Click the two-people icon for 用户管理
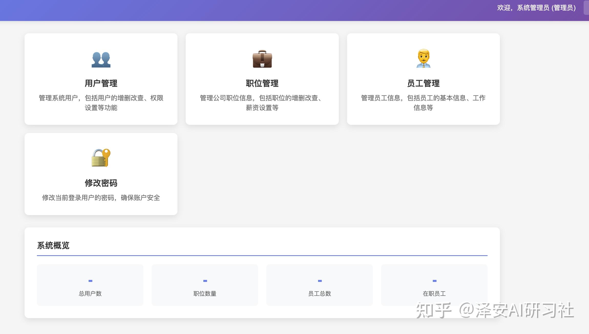 pyautogui.click(x=101, y=59)
